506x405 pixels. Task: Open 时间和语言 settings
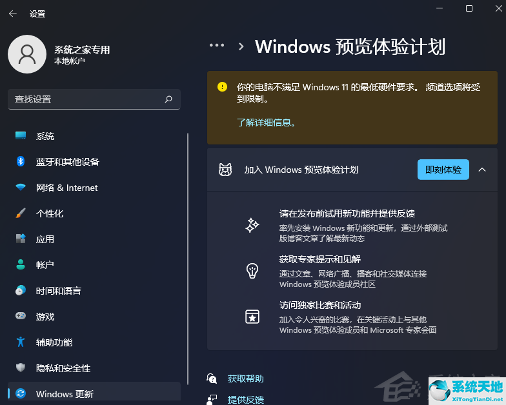click(x=94, y=290)
